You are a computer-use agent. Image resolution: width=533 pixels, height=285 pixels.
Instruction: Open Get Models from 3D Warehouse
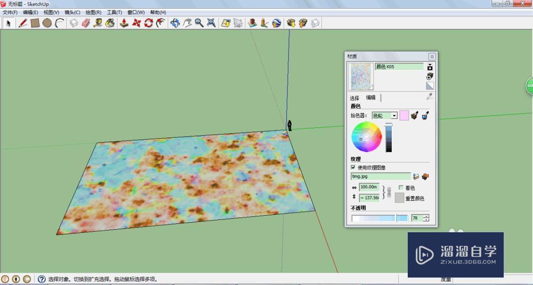click(x=291, y=23)
